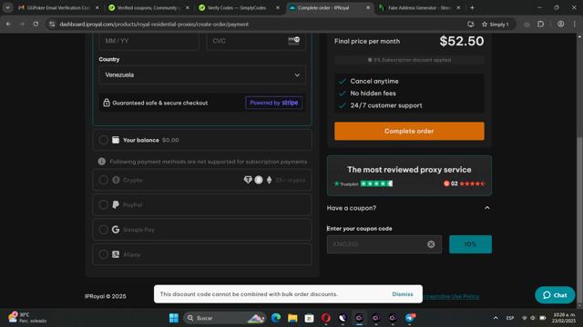Click the taskbar Buscar search box

click(224, 318)
